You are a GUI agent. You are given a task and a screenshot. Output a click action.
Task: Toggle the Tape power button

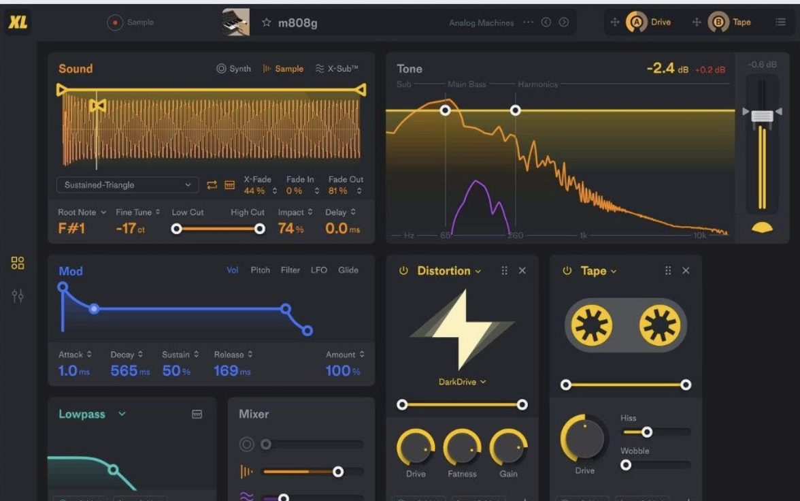(567, 271)
